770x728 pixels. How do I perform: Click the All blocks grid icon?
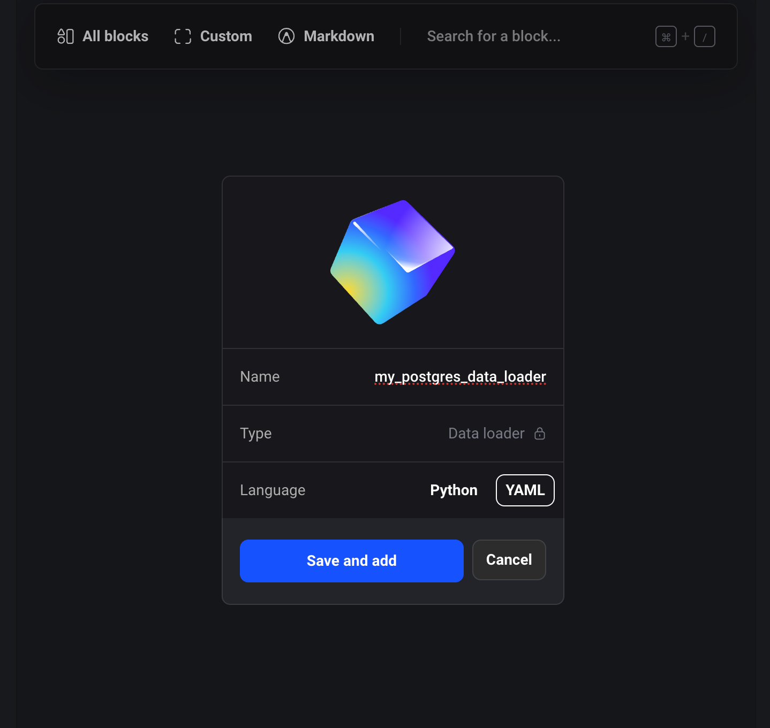click(x=65, y=36)
